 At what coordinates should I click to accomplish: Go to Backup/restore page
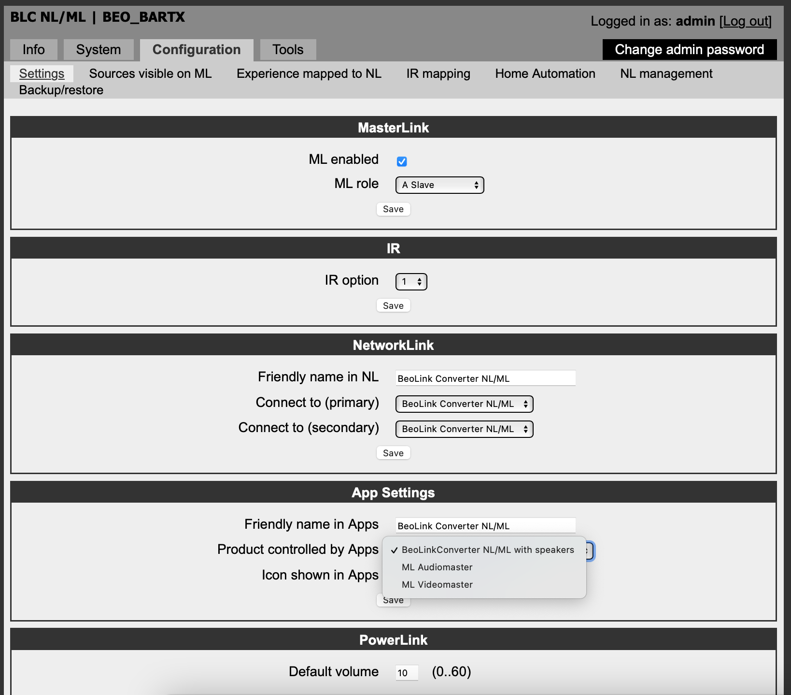click(x=61, y=90)
